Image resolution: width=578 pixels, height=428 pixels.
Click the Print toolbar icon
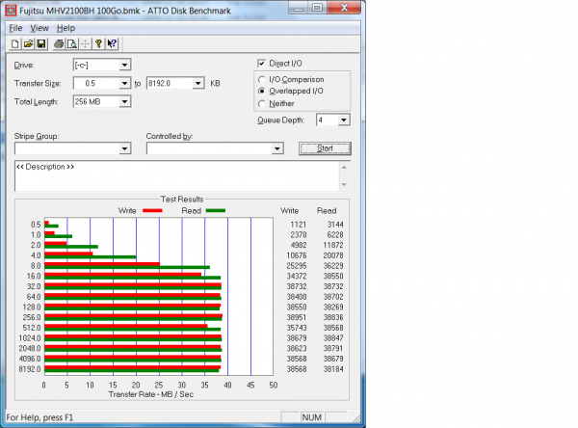(59, 44)
